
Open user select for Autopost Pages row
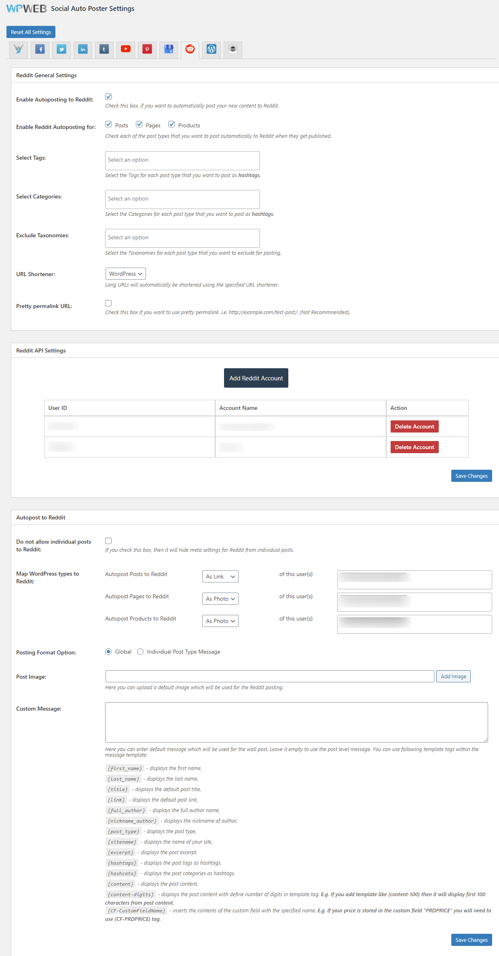pyautogui.click(x=414, y=602)
